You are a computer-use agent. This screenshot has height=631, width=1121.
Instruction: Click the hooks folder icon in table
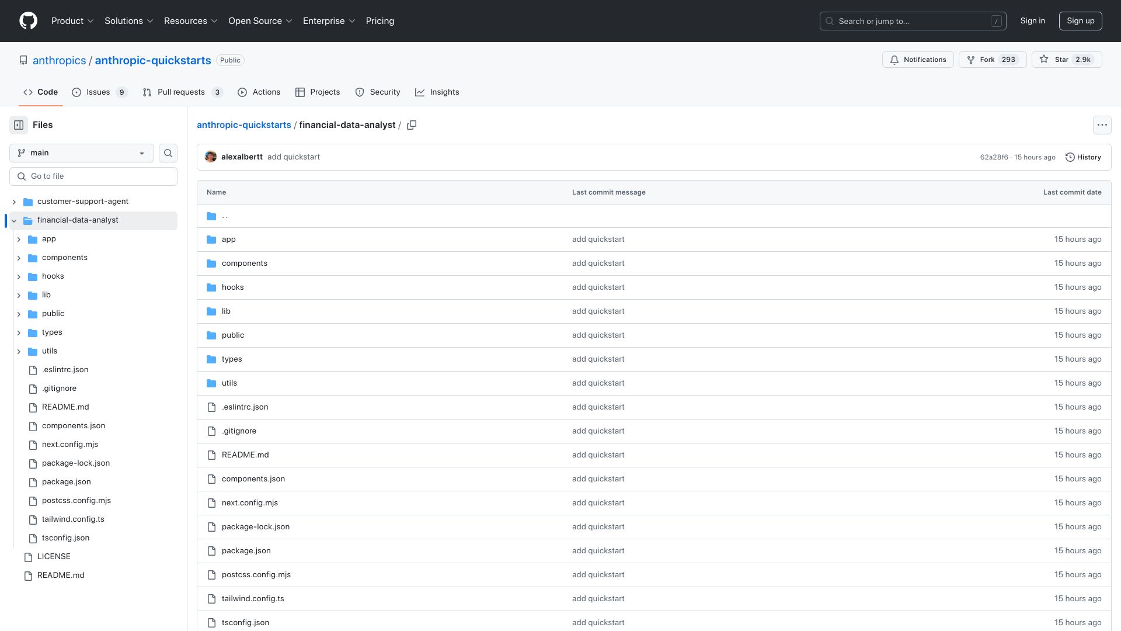click(211, 287)
